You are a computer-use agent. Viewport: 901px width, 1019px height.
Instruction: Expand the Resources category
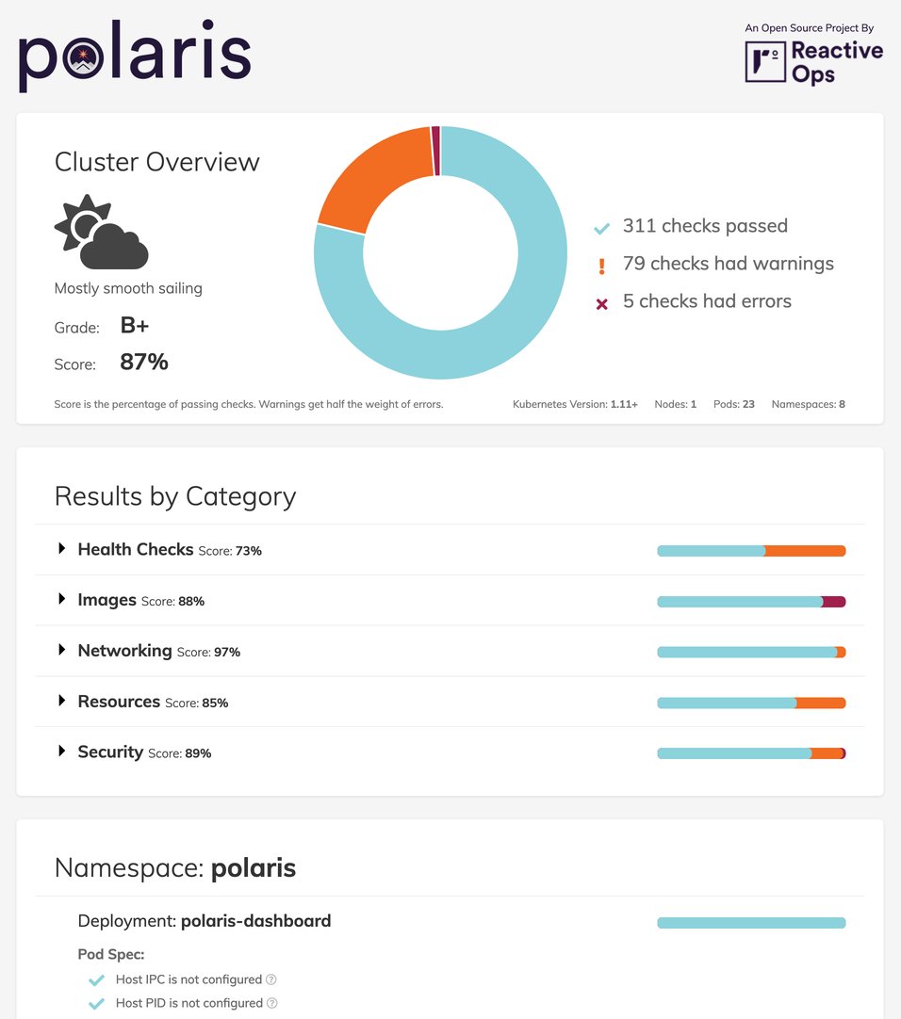pyautogui.click(x=61, y=700)
